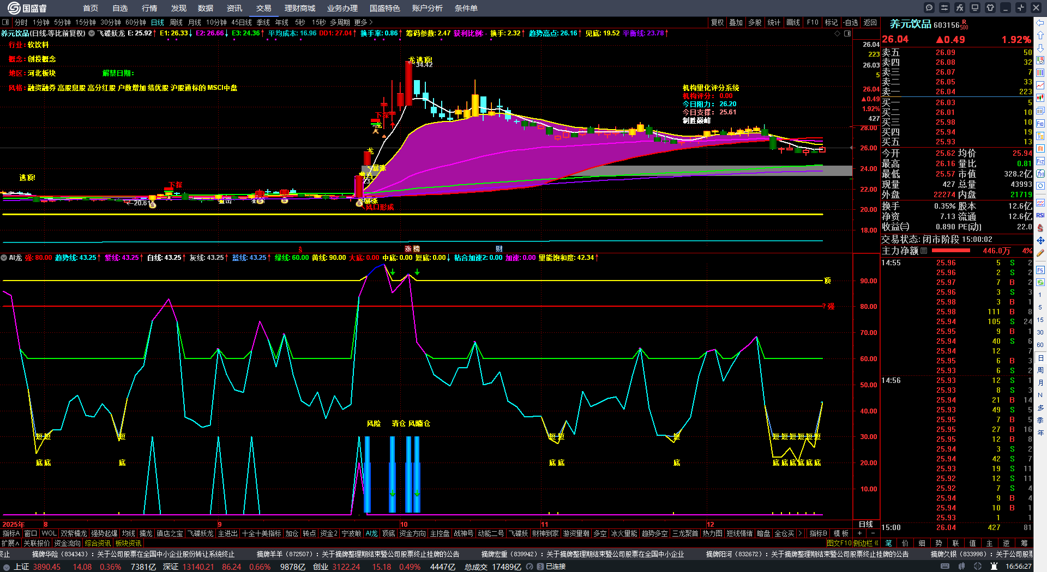Toggle the square box beside 分时
The height and width of the screenshot is (572, 1047).
click(x=5, y=22)
